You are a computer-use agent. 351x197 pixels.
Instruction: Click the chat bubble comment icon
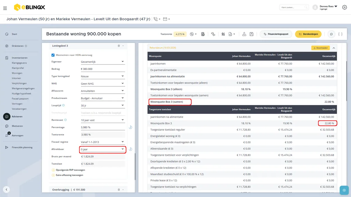[331, 34]
